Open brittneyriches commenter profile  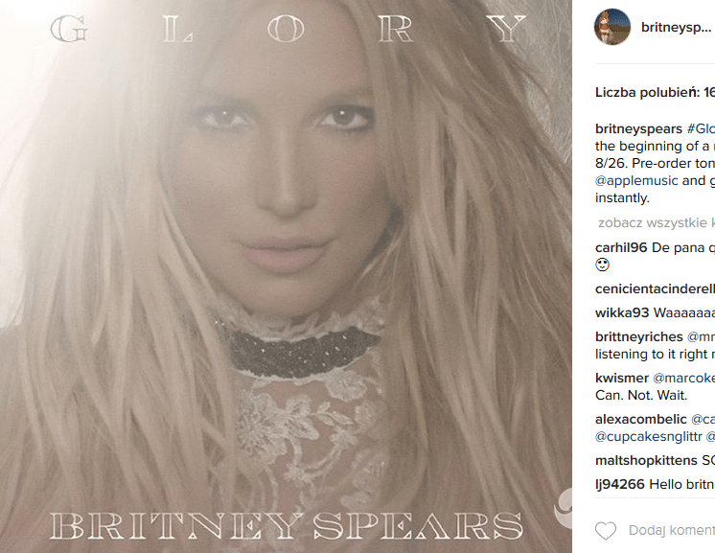pyautogui.click(x=639, y=336)
